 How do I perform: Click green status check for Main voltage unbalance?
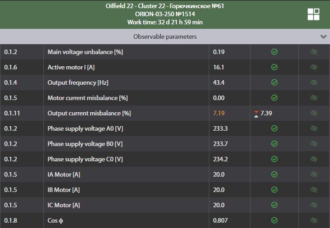click(274, 52)
